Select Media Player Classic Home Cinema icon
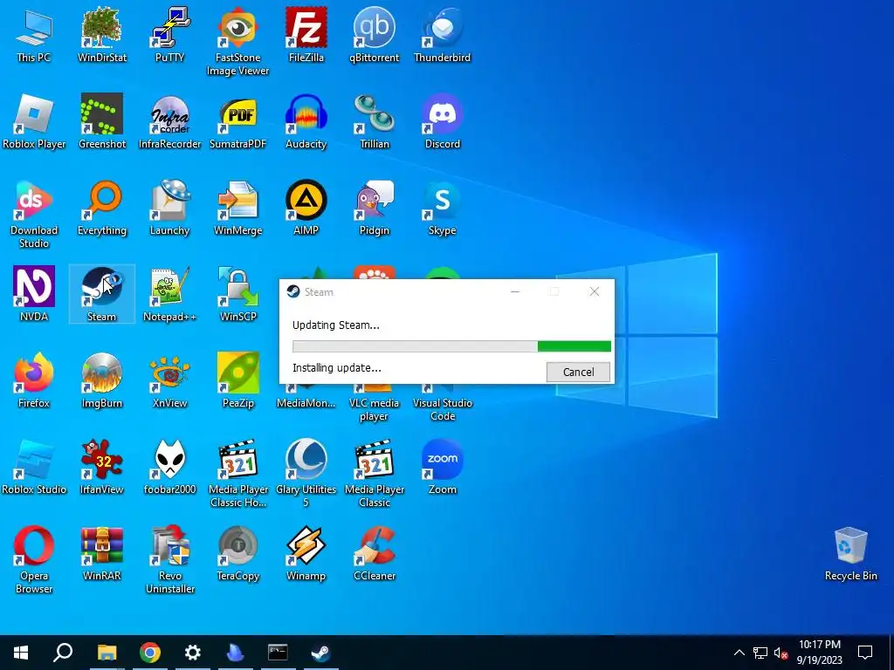894x670 pixels. click(x=237, y=474)
